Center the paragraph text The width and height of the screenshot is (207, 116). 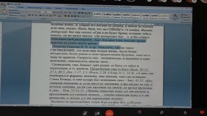click(x=69, y=16)
